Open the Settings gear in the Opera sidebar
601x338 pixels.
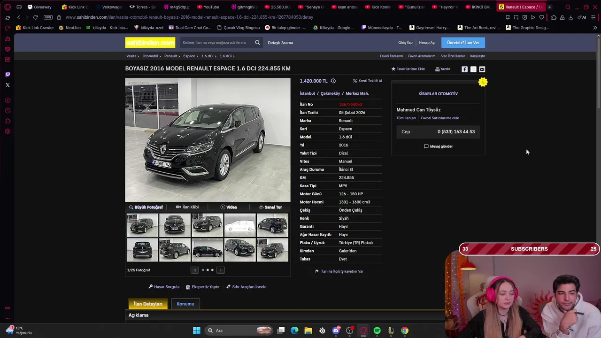pyautogui.click(x=8, y=131)
